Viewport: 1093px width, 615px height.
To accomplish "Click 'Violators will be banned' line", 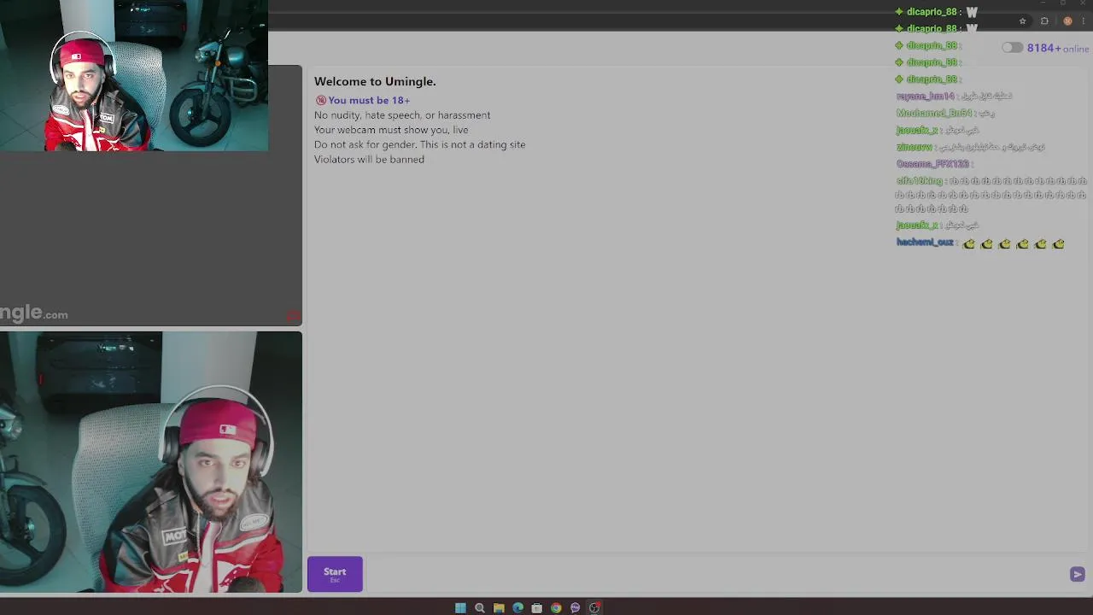I will pyautogui.click(x=369, y=160).
